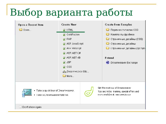Click the JSP document icon
Image resolution: width=166 pixels, height=124 pixels.
64,62
